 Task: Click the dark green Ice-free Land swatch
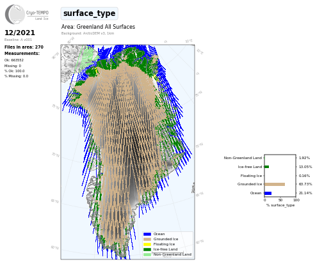[147, 249]
